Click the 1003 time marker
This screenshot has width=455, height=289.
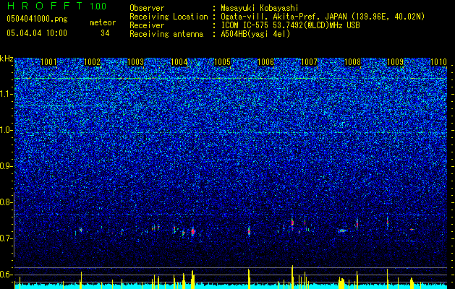(136, 62)
